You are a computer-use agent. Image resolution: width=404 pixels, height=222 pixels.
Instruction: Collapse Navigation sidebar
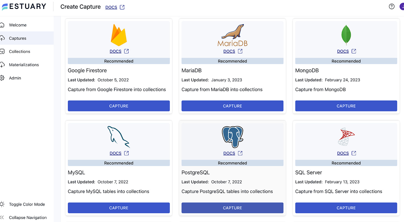click(x=28, y=218)
